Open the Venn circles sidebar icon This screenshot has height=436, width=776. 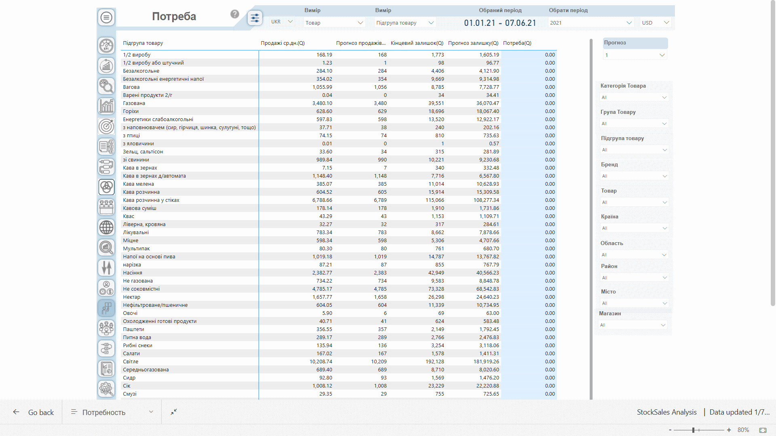coord(106,187)
